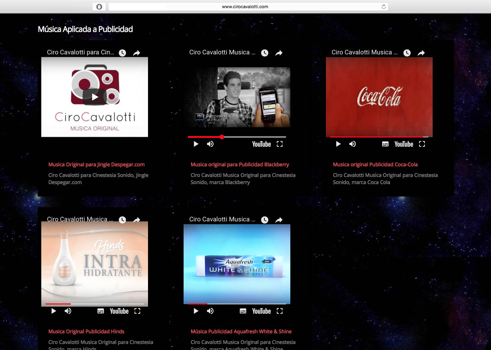Mute the Blackberry video volume
Screen dimensions: 491x350
tap(210, 144)
